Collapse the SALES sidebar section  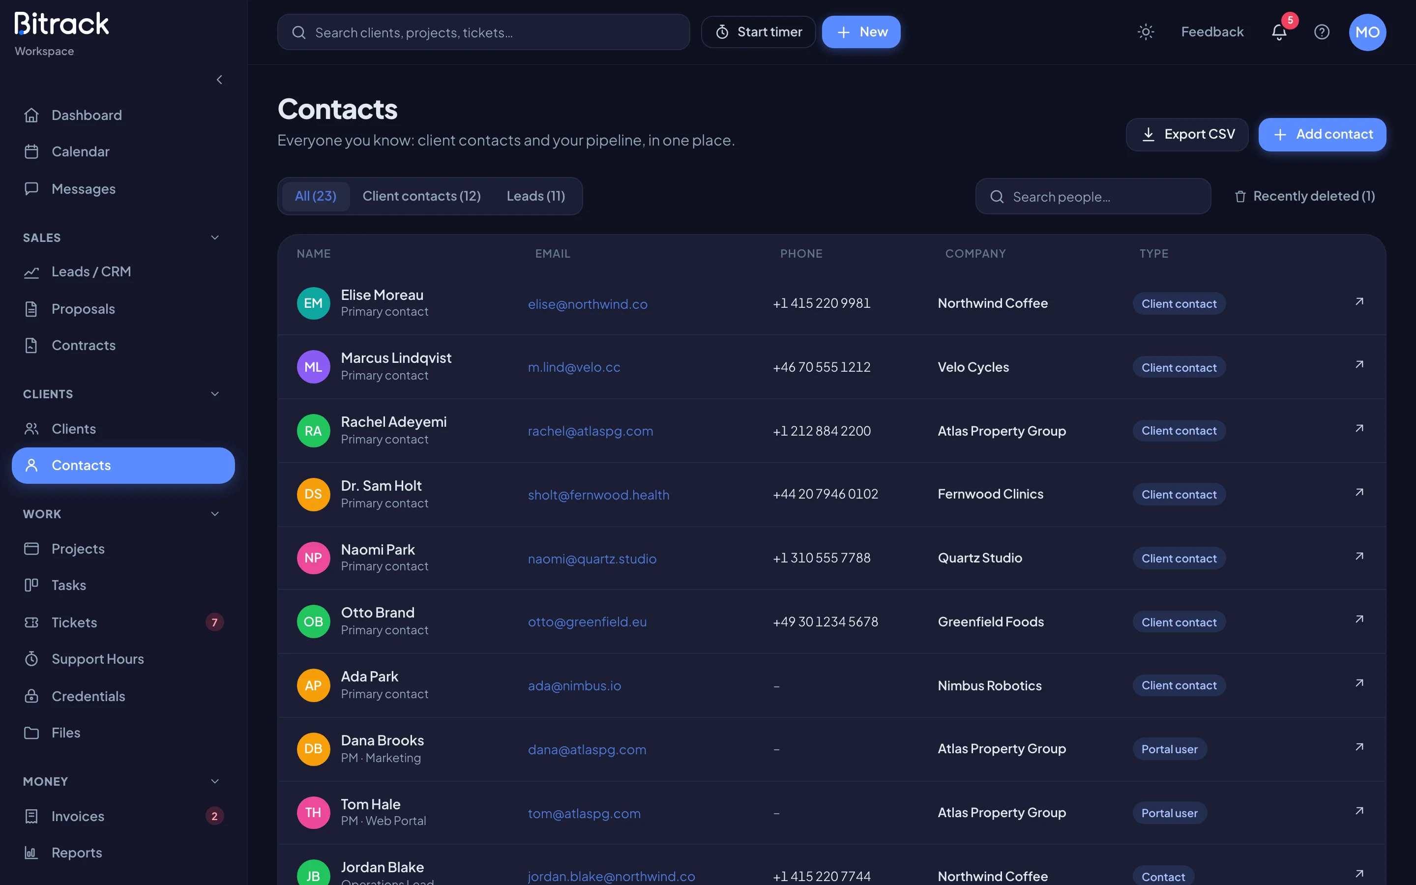pos(215,237)
